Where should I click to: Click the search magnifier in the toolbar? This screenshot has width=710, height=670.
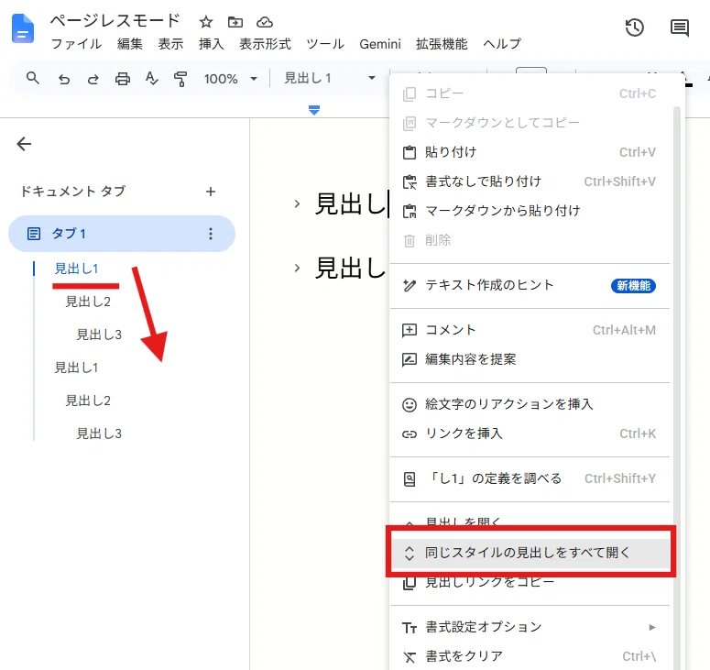tap(33, 78)
